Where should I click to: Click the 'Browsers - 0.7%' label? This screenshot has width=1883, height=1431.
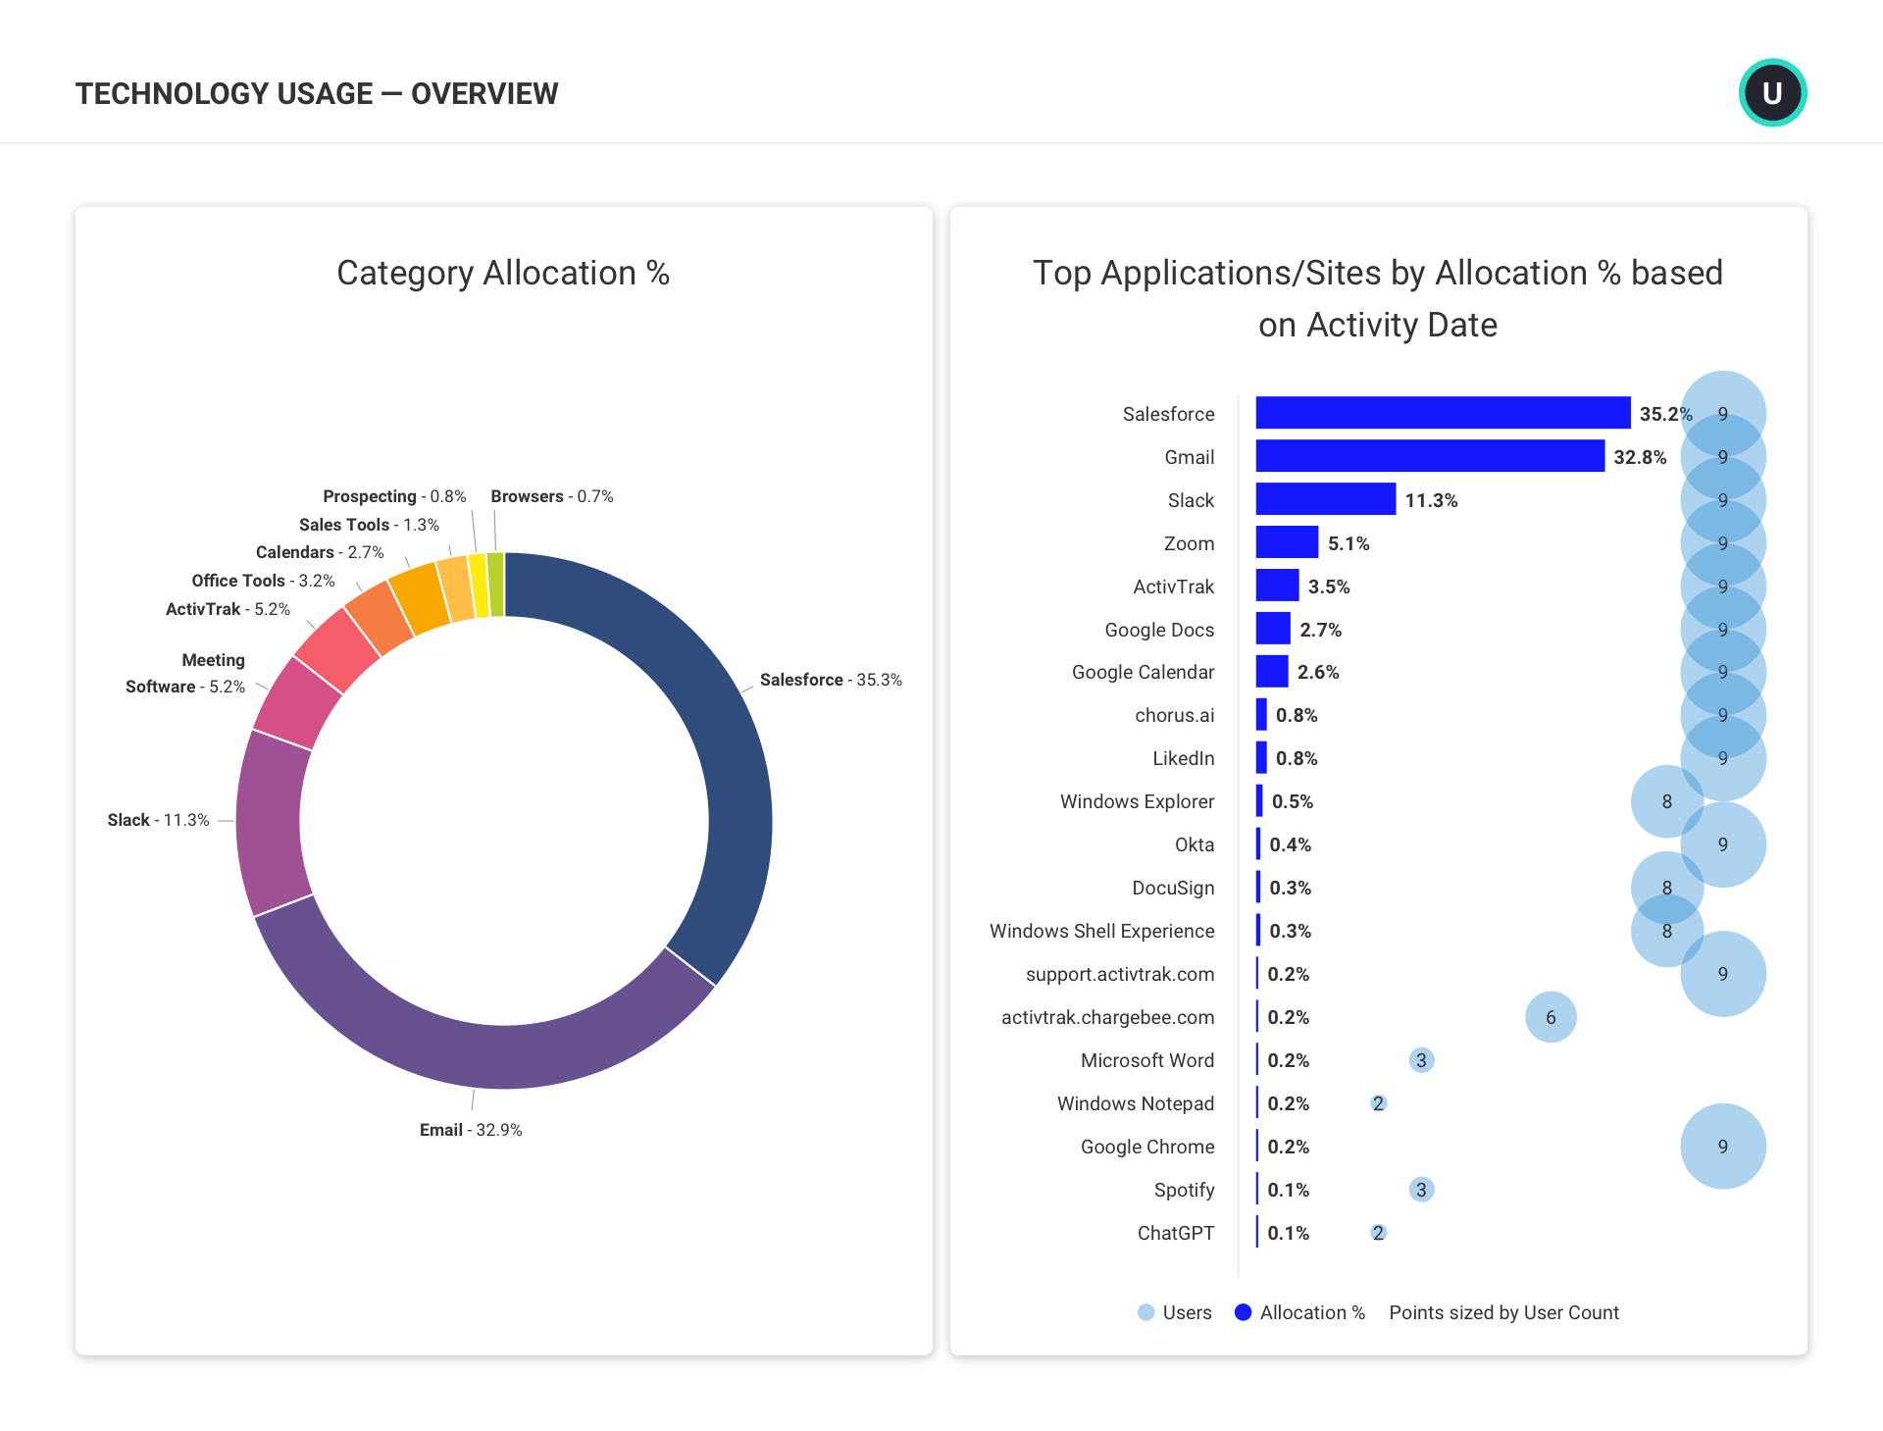coord(552,496)
